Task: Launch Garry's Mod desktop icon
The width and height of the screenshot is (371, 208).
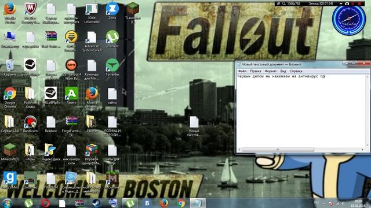Action: (x=10, y=179)
